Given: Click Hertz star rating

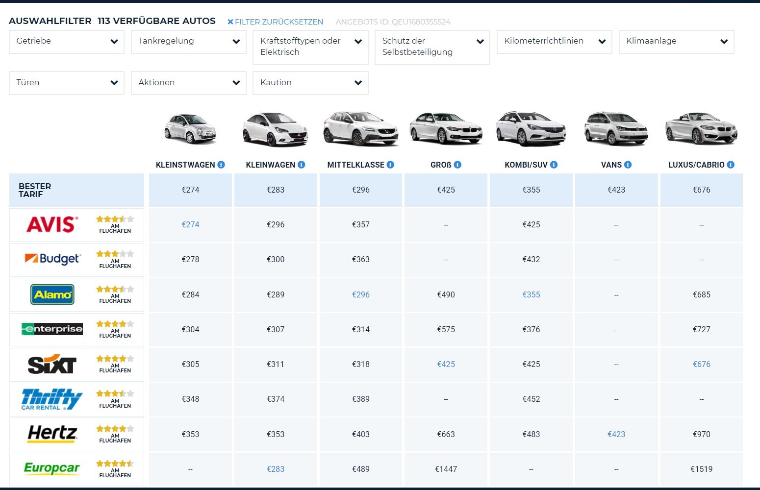Looking at the screenshot, I should (x=115, y=429).
